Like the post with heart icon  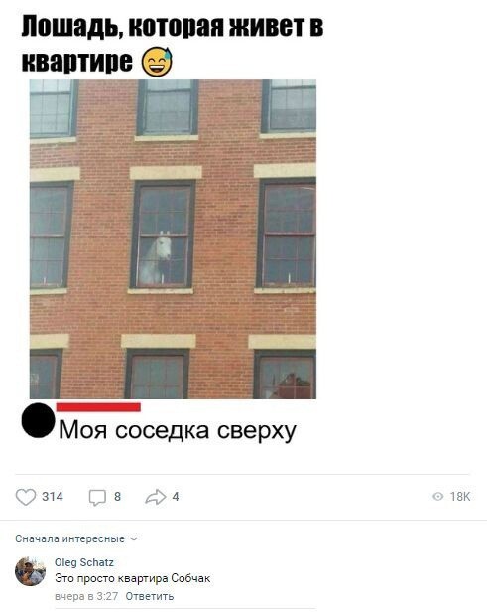pos(26,497)
